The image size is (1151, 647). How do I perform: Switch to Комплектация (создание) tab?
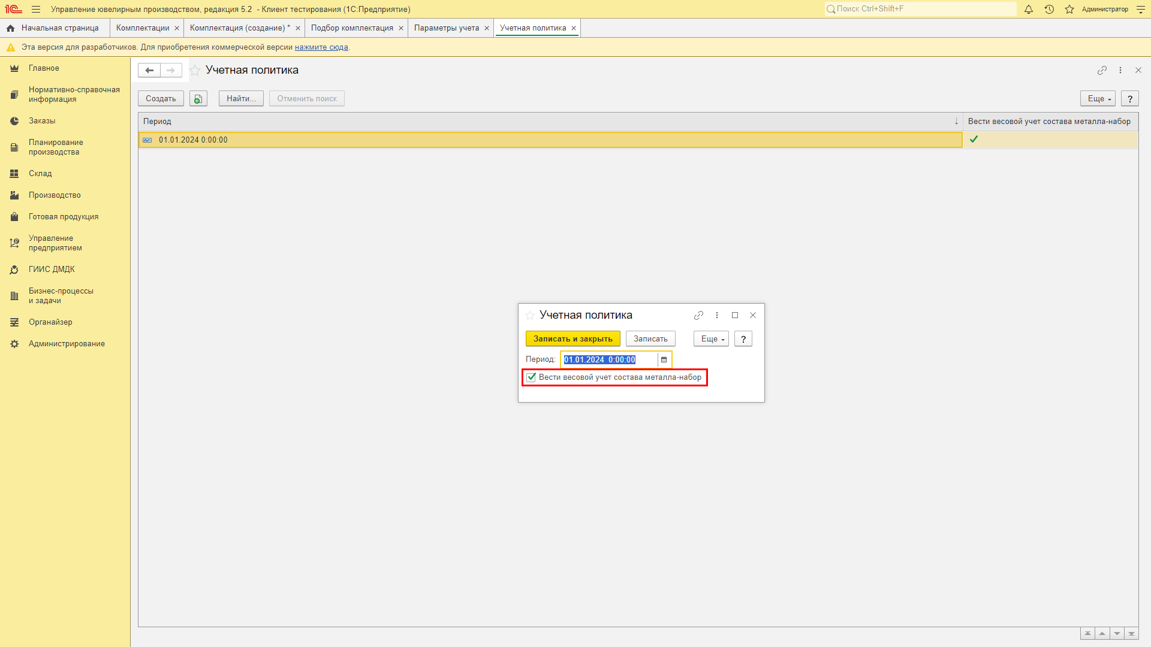[x=240, y=28]
